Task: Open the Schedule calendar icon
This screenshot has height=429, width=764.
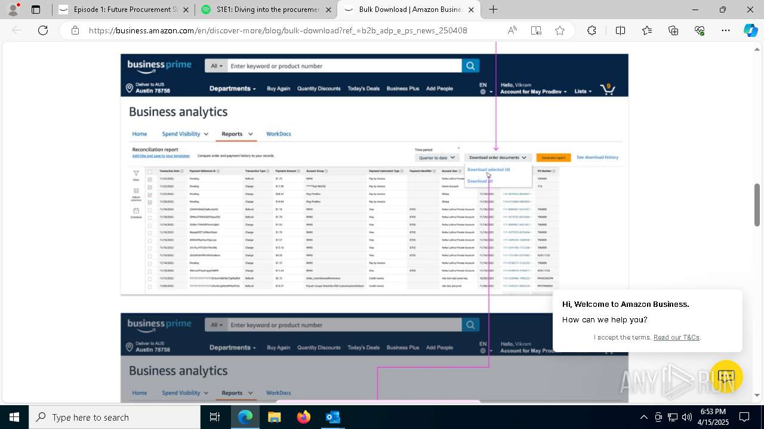Action: coord(136,211)
